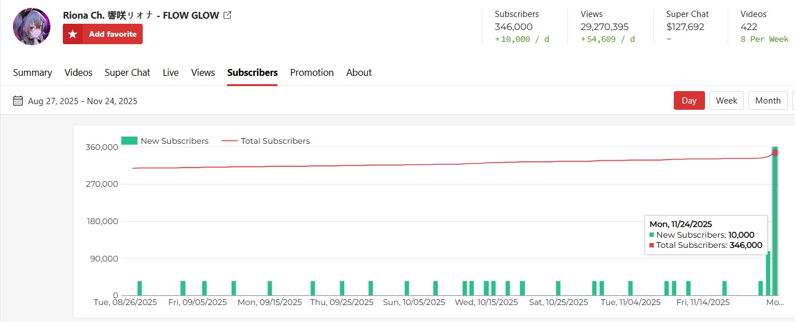
Task: Click the Sat, 10/25/2025 axis label
Action: [558, 302]
